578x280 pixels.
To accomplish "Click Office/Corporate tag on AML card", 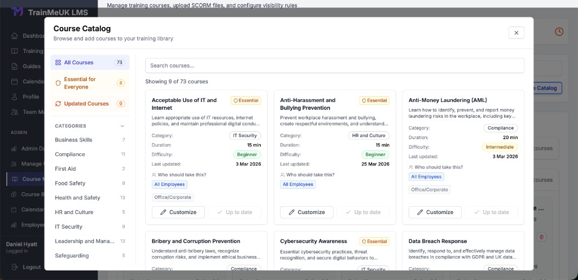I will point(430,190).
